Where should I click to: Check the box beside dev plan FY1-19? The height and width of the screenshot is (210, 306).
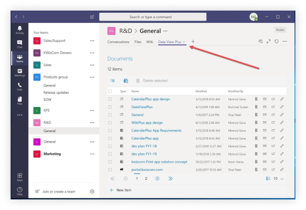(x=110, y=154)
